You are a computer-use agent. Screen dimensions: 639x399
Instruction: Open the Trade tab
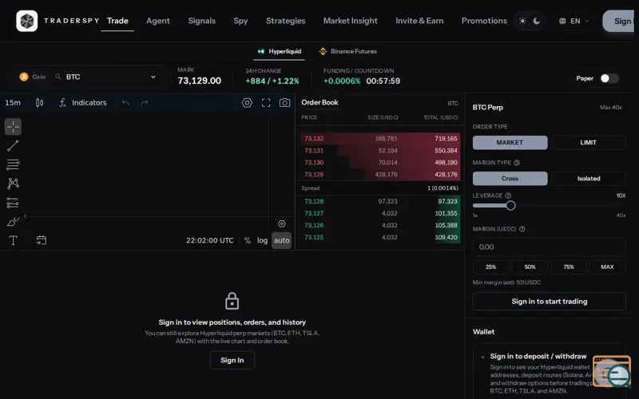(x=117, y=21)
